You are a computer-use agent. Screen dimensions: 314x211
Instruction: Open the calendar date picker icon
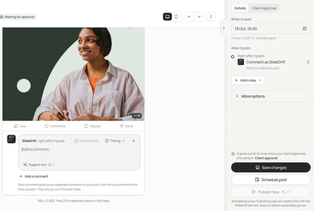pyautogui.click(x=305, y=28)
